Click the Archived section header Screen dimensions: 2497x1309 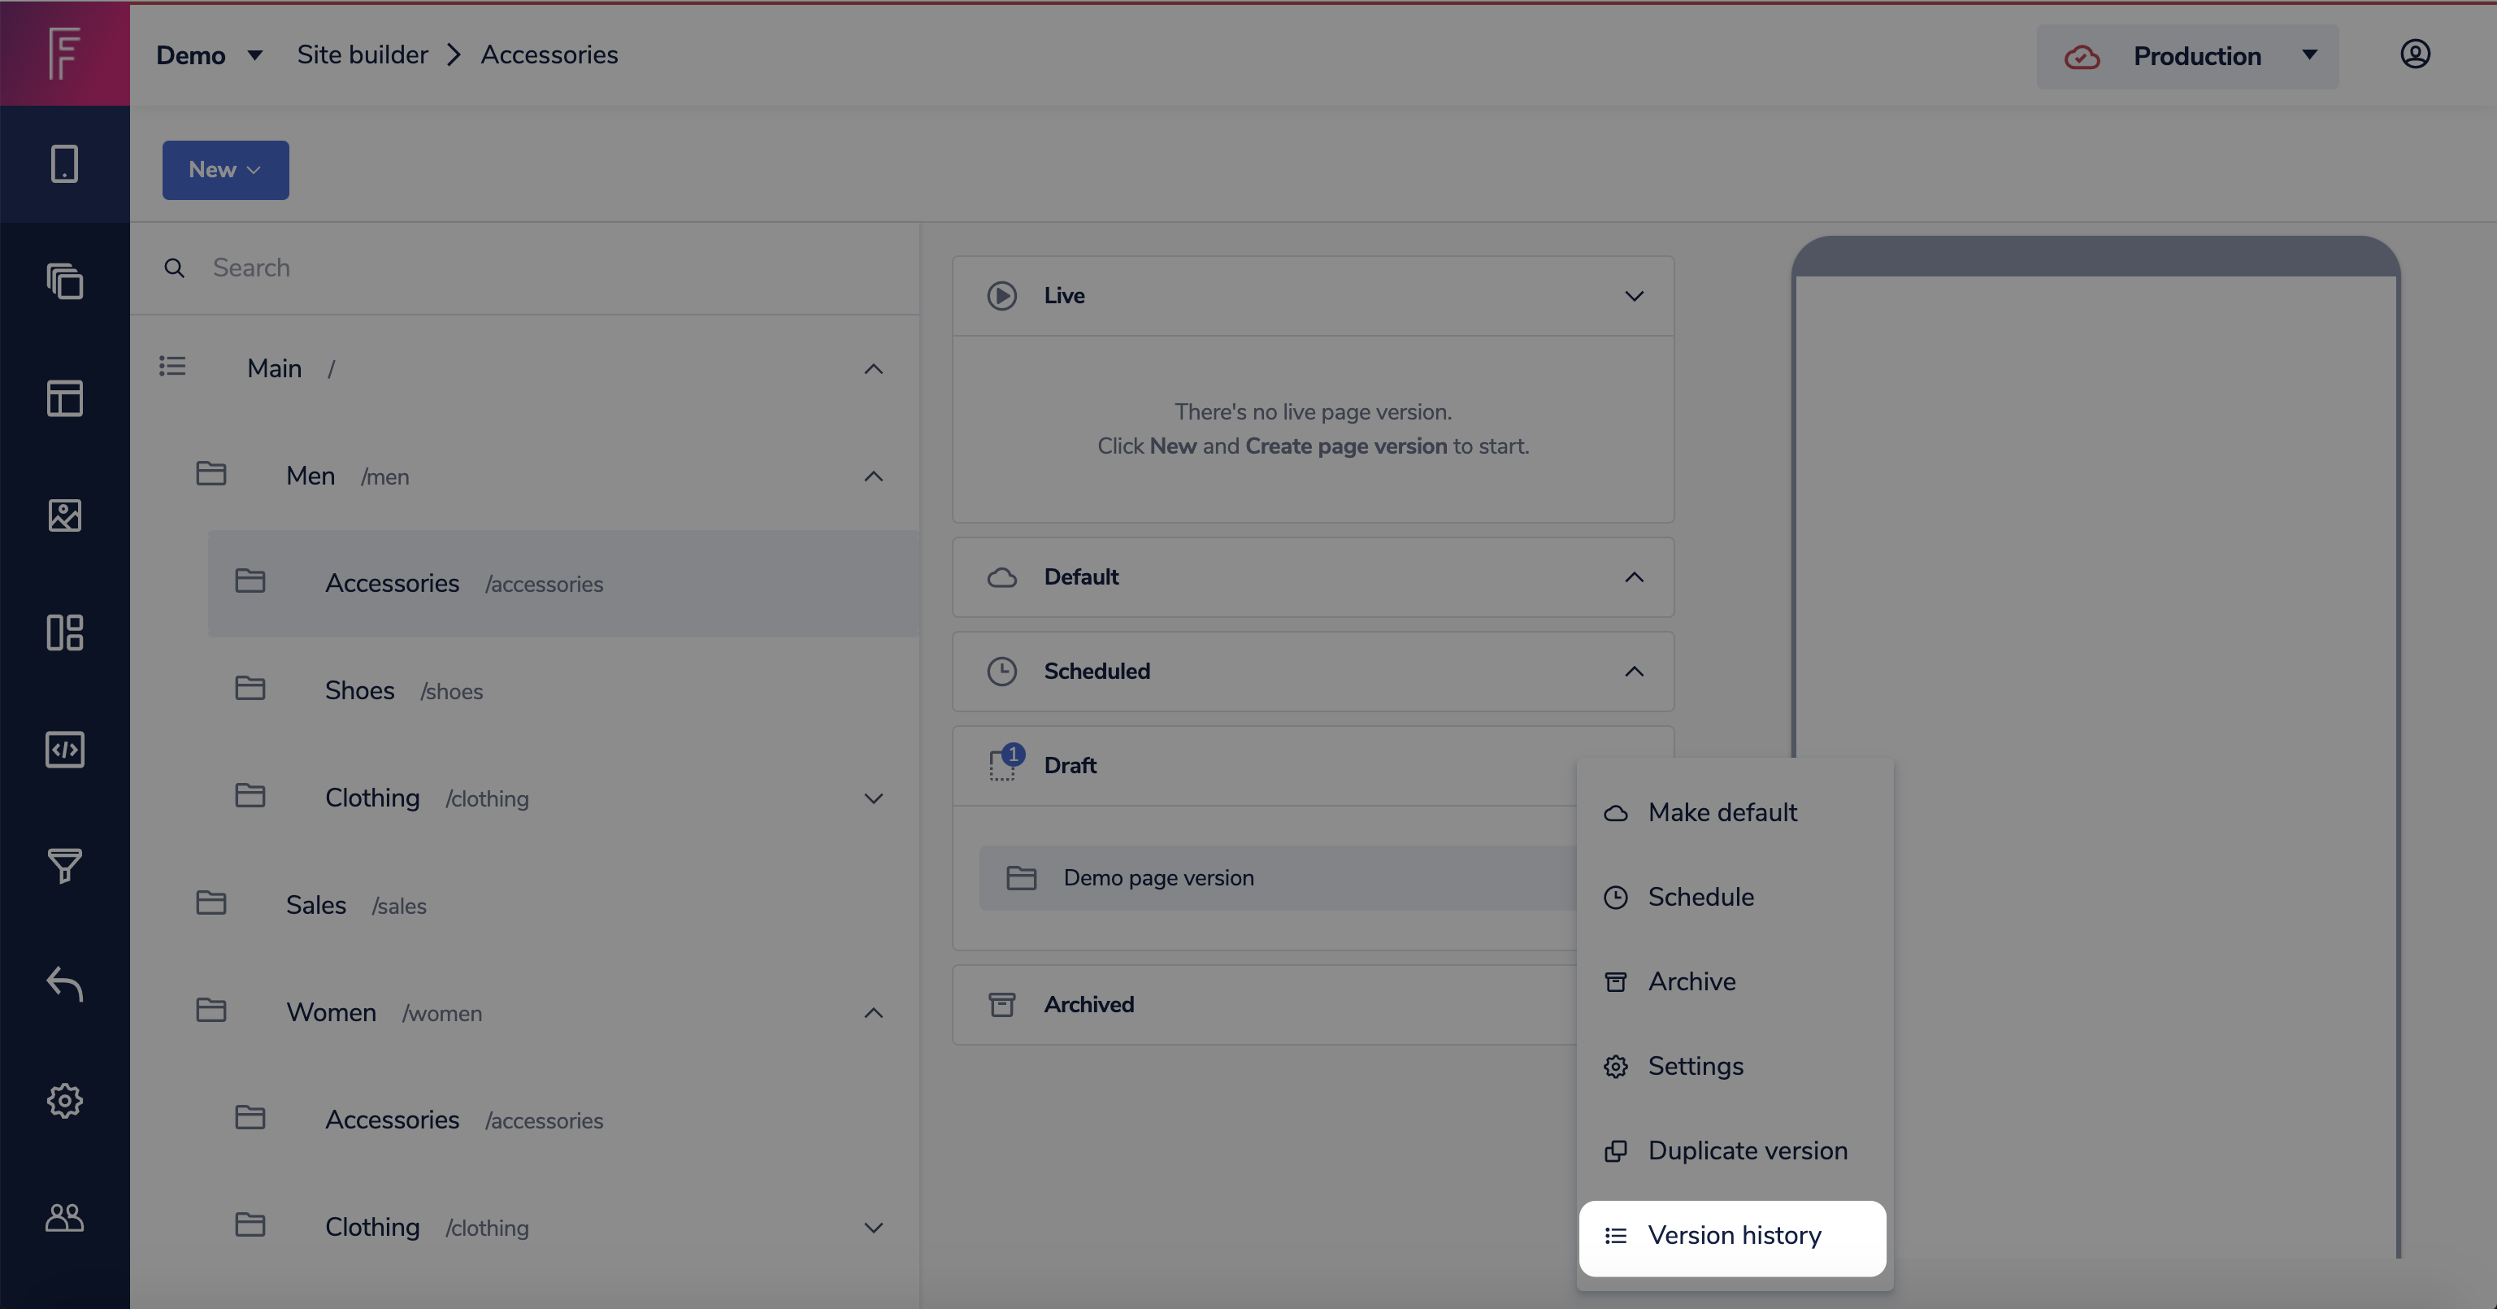coord(1265,1006)
